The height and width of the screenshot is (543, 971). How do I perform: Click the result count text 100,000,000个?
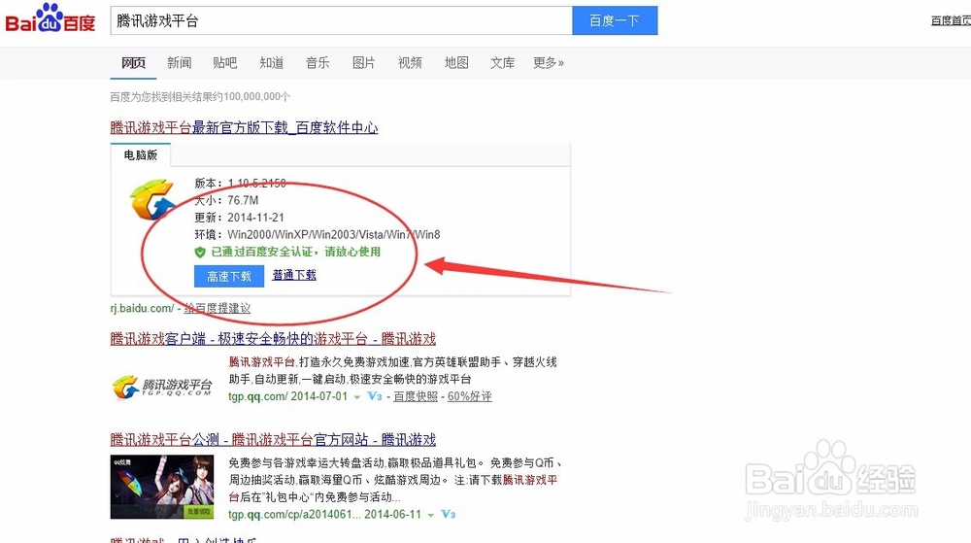[257, 96]
